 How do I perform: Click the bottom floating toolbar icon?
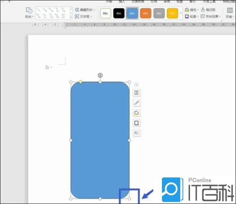[x=136, y=133]
